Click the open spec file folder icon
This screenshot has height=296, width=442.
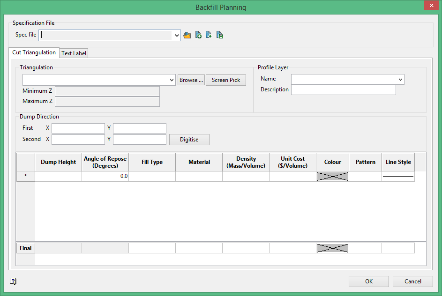(187, 35)
